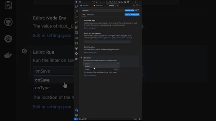Open the eslint command-line interface link
Screen dimensions: 216x121
coord(113,38)
